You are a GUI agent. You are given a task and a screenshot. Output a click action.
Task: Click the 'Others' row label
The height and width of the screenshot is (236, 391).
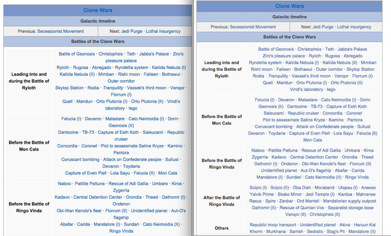221,228
